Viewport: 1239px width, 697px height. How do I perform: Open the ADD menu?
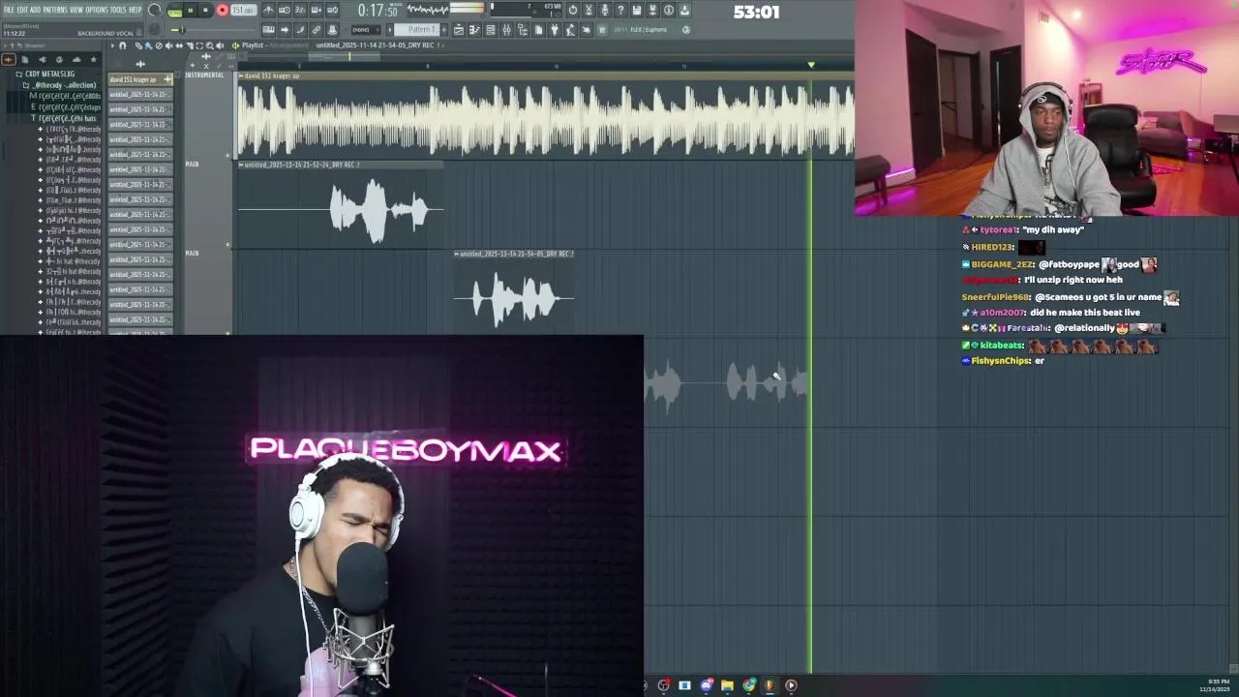pyautogui.click(x=35, y=10)
